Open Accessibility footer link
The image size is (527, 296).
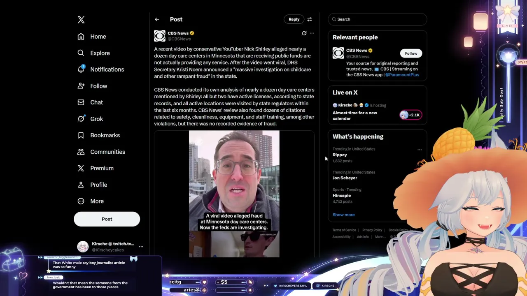click(341, 237)
